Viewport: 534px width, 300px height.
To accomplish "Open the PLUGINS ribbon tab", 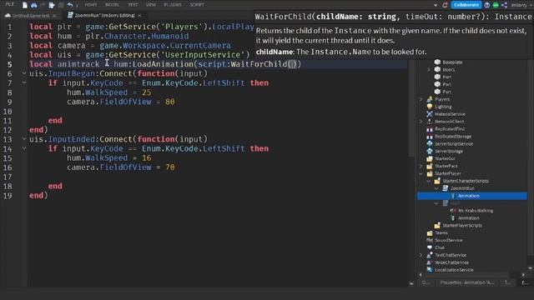I will click(173, 5).
